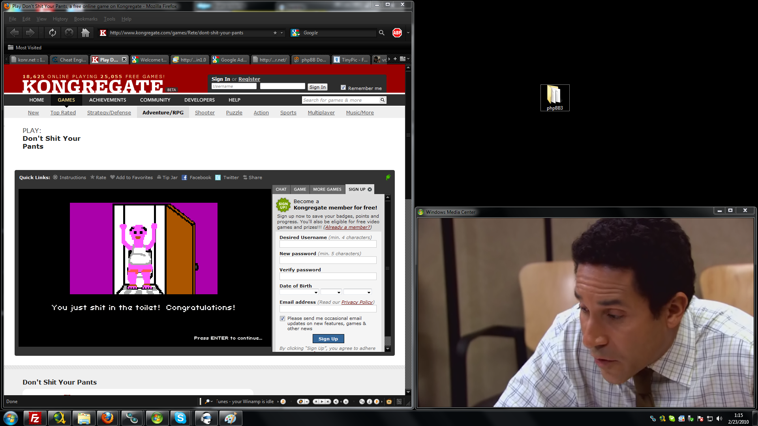Close the SIGN UP tab panel
This screenshot has height=426, width=758.
point(370,189)
